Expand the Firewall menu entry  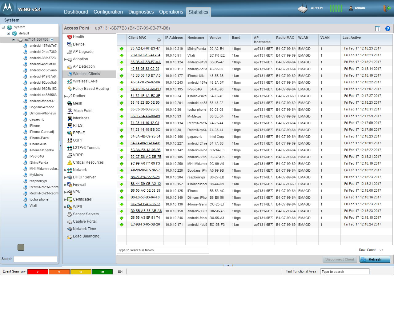pyautogui.click(x=65, y=185)
